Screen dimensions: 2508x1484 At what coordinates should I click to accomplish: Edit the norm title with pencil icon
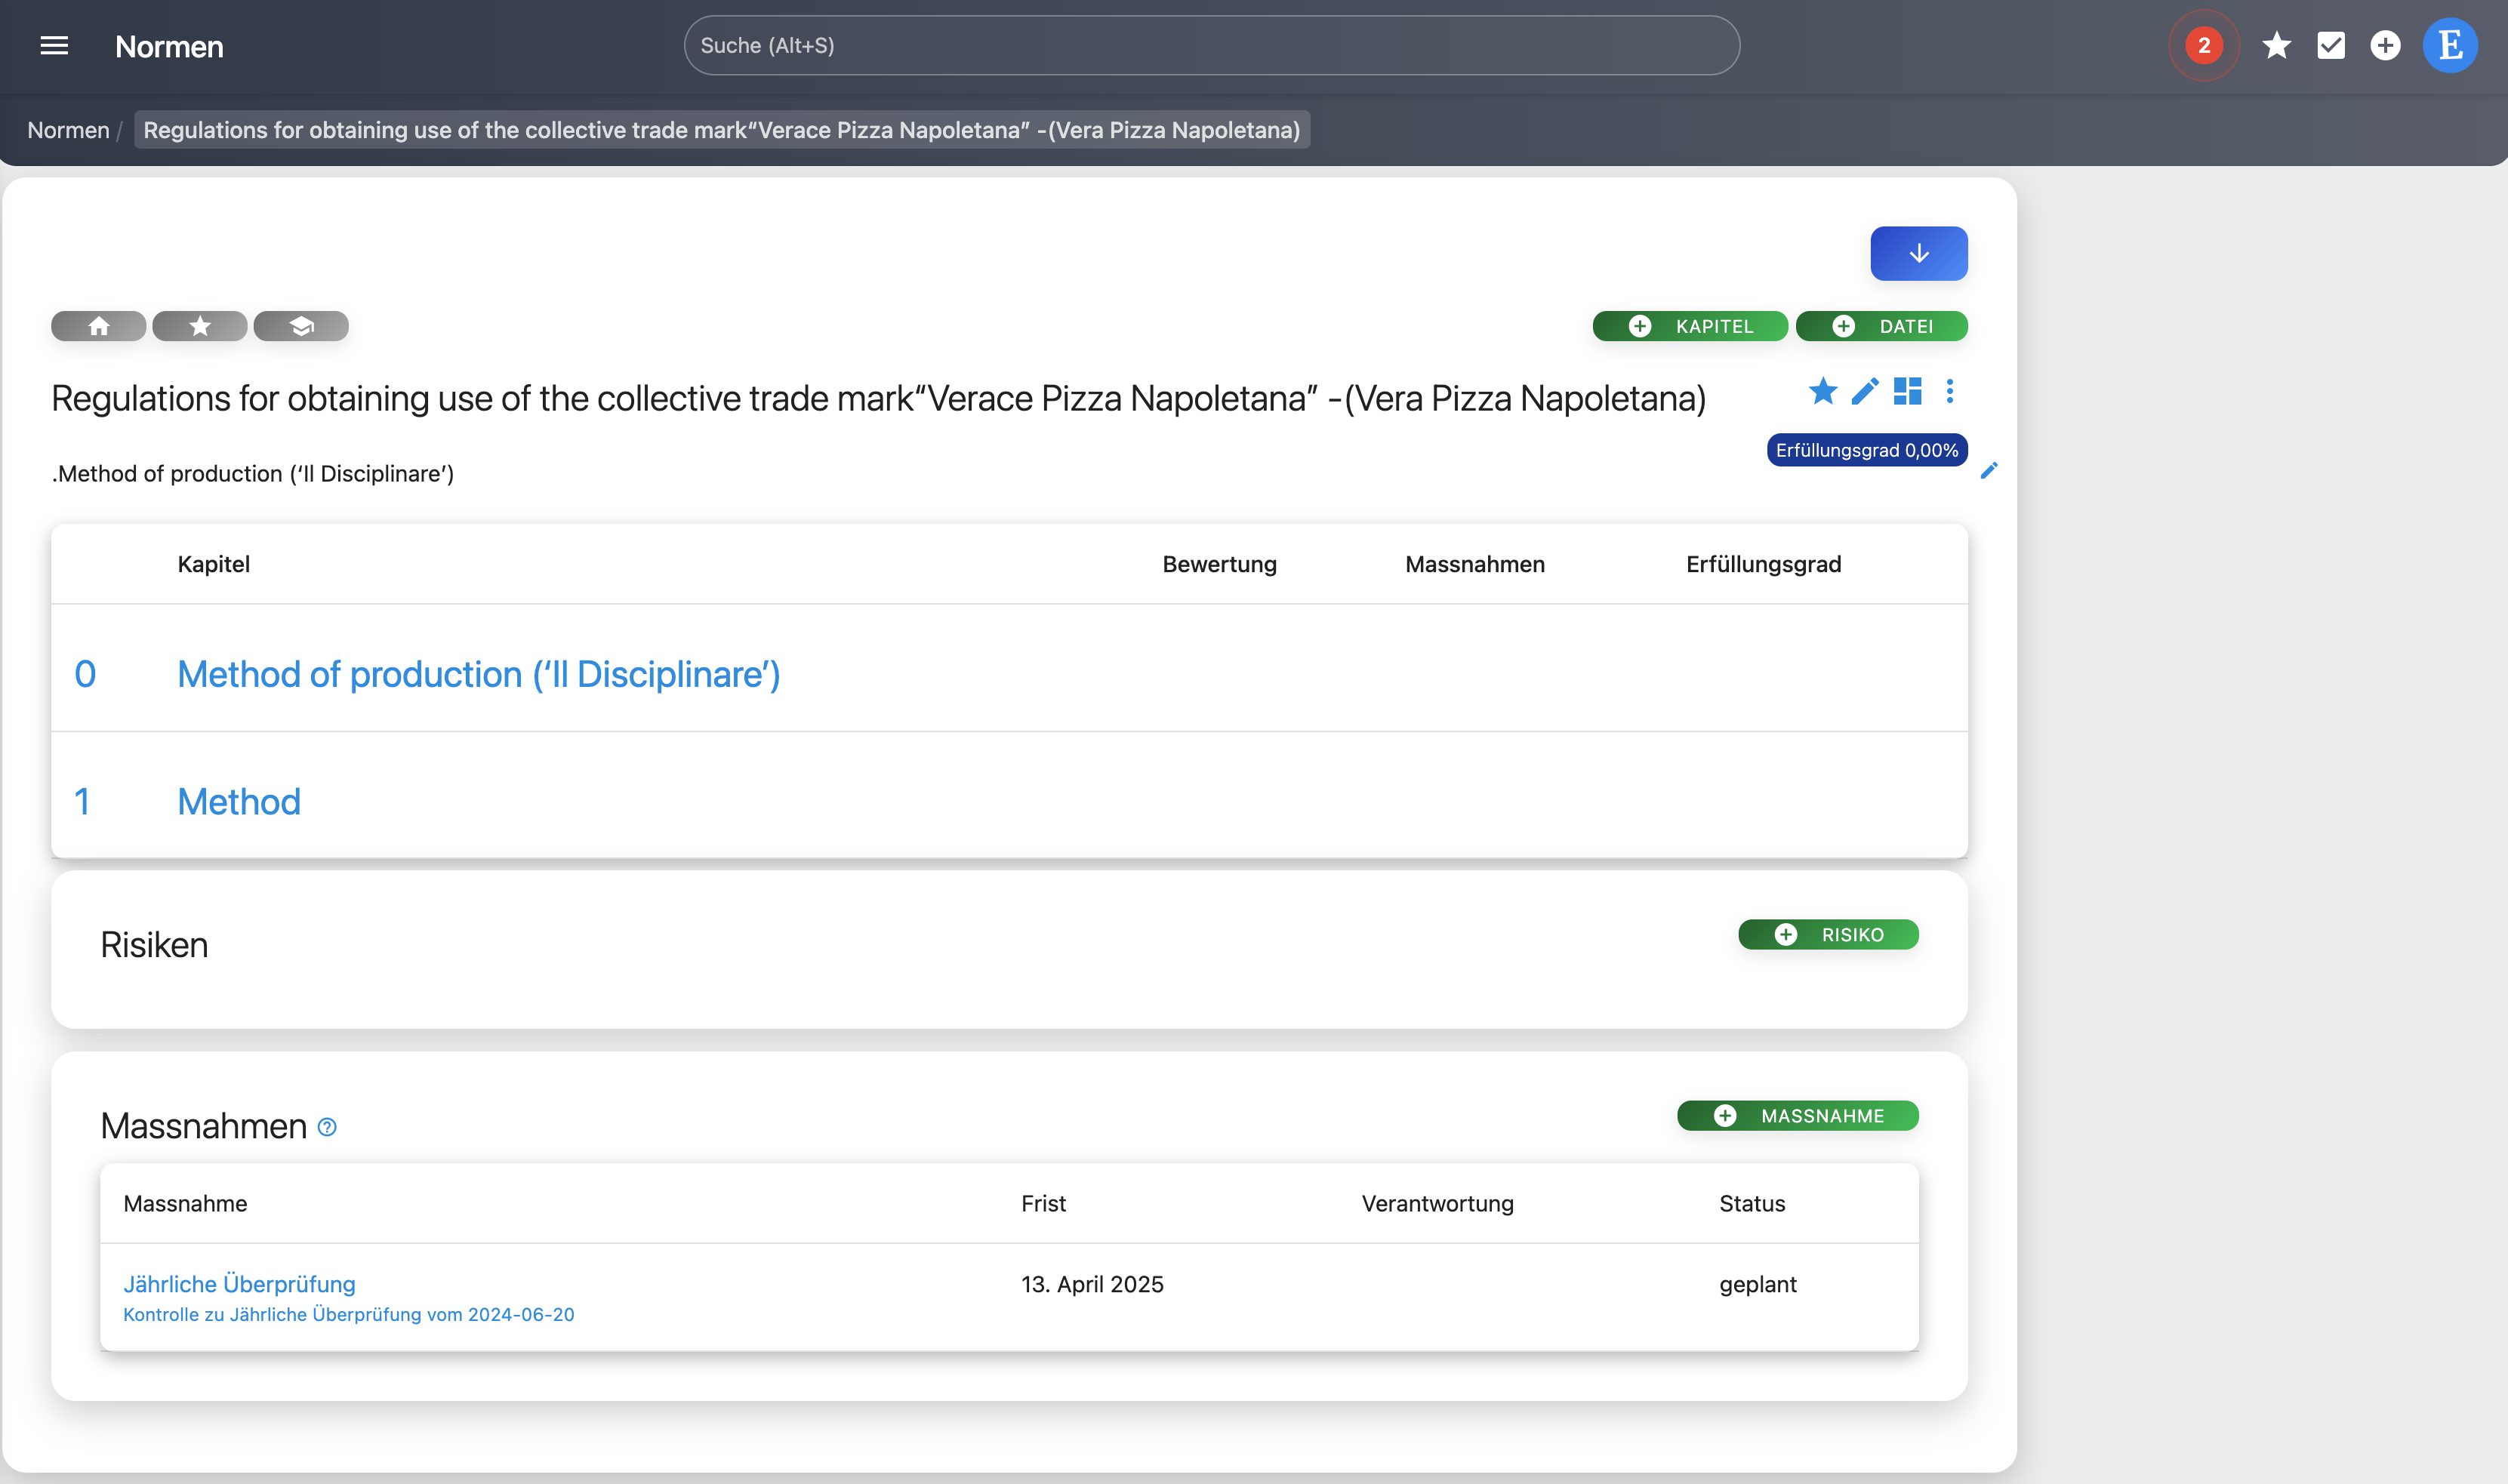click(x=1865, y=391)
